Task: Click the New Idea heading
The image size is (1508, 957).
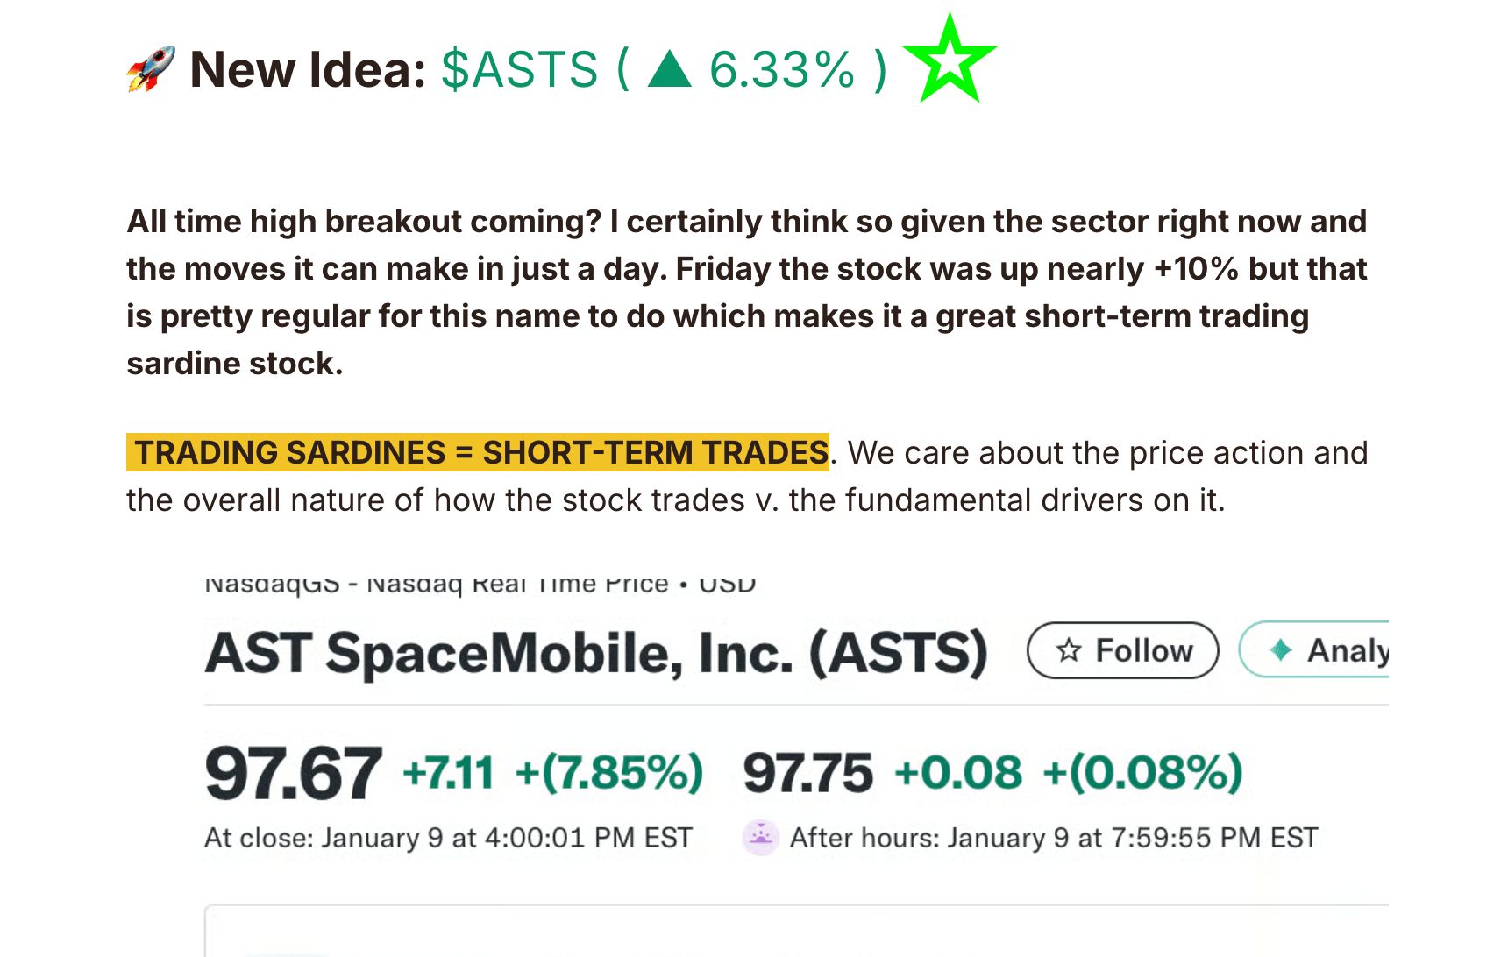Action: [x=308, y=69]
